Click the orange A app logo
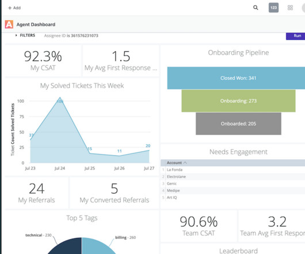The width and height of the screenshot is (305, 254). click(9, 24)
